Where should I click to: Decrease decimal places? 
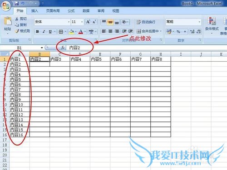tap(198, 32)
